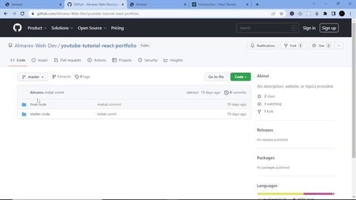Toggle the browser side panel icon
356x200 pixels.
(333, 13)
